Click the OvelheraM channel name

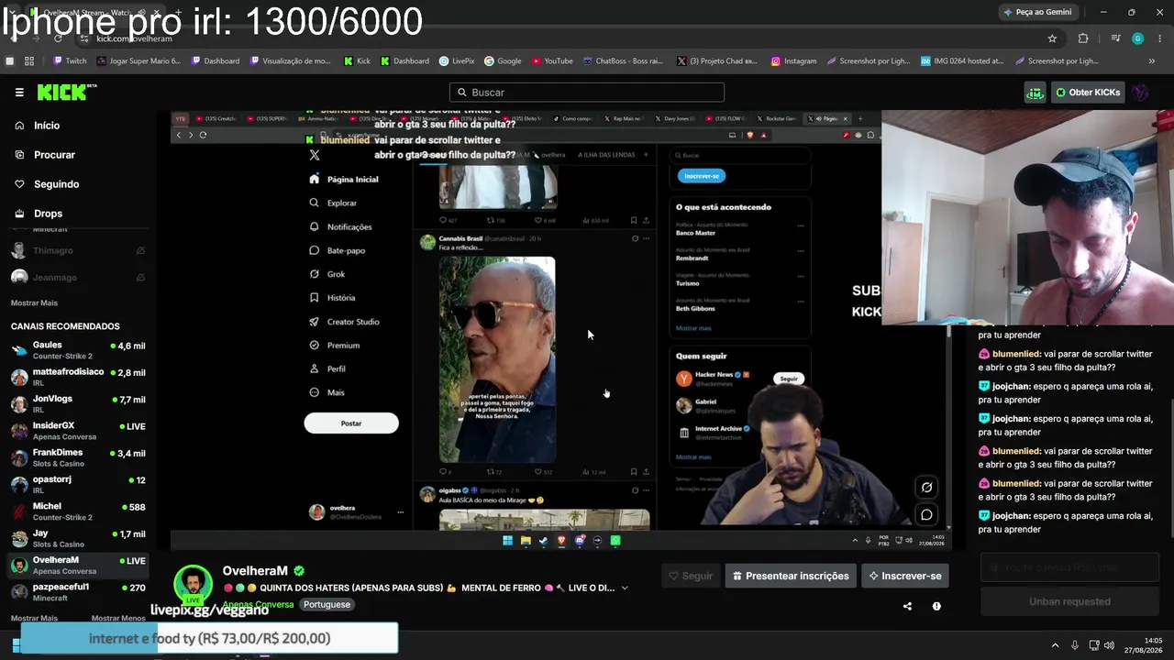(x=255, y=570)
